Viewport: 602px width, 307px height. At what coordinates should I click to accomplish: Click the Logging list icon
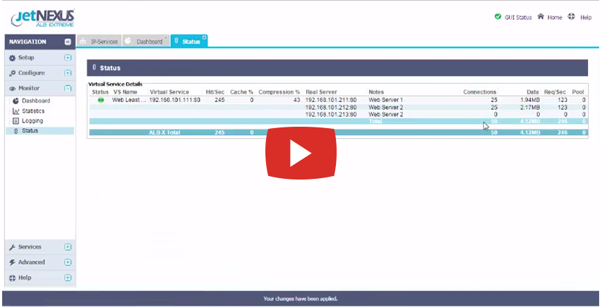point(16,121)
